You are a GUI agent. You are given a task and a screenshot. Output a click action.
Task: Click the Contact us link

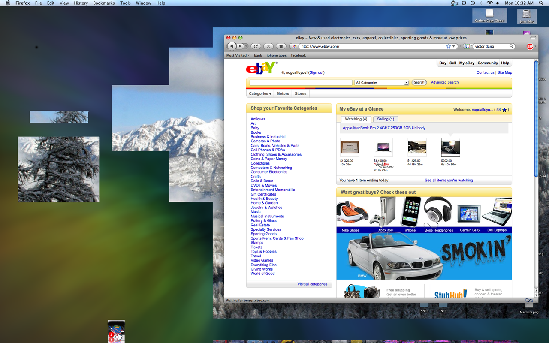(486, 72)
